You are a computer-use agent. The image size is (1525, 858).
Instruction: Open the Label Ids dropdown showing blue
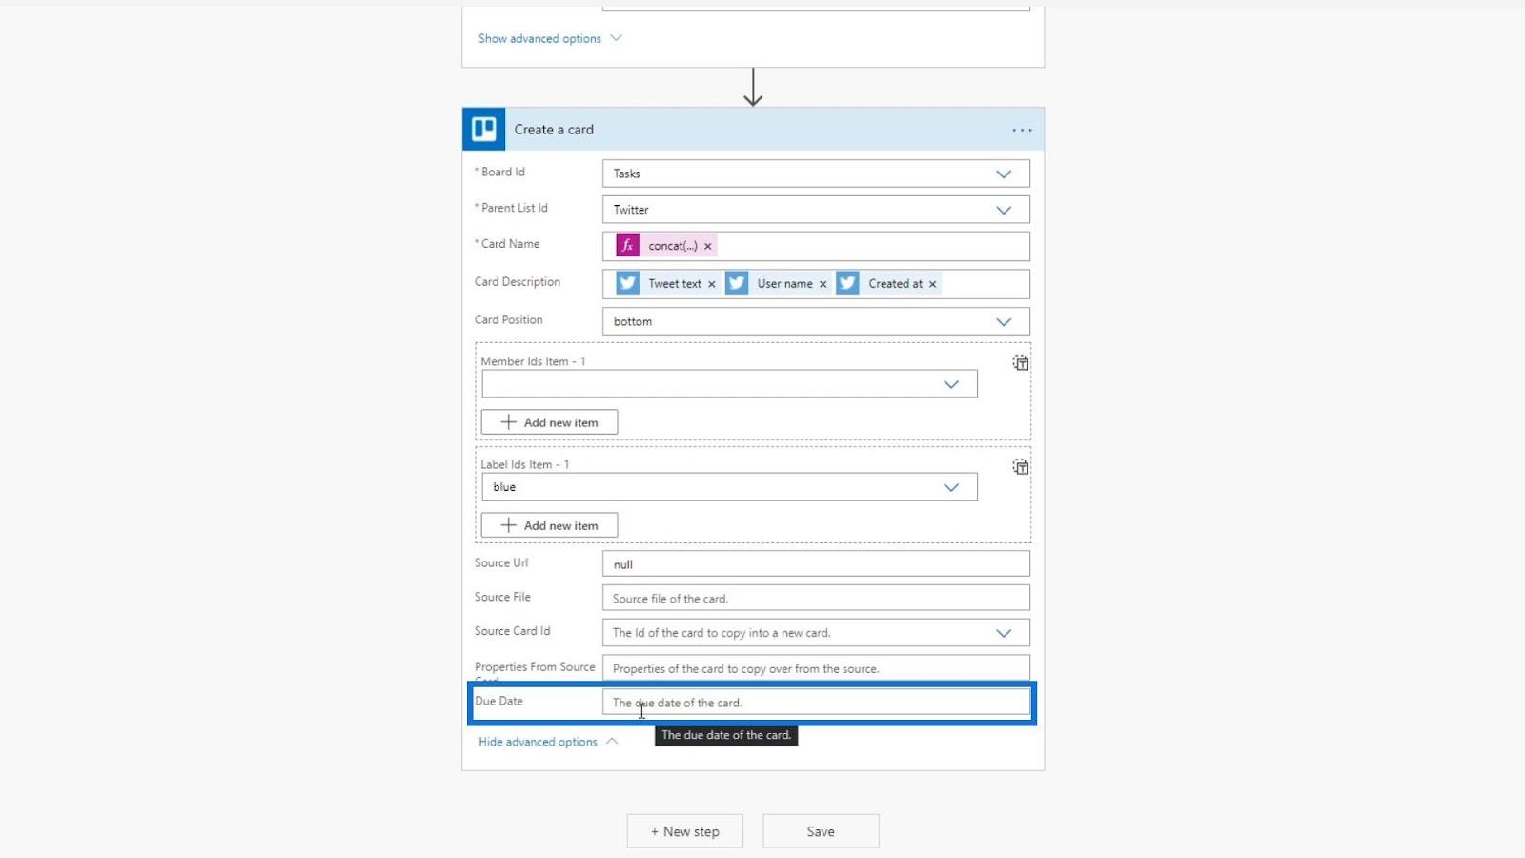[x=729, y=487]
